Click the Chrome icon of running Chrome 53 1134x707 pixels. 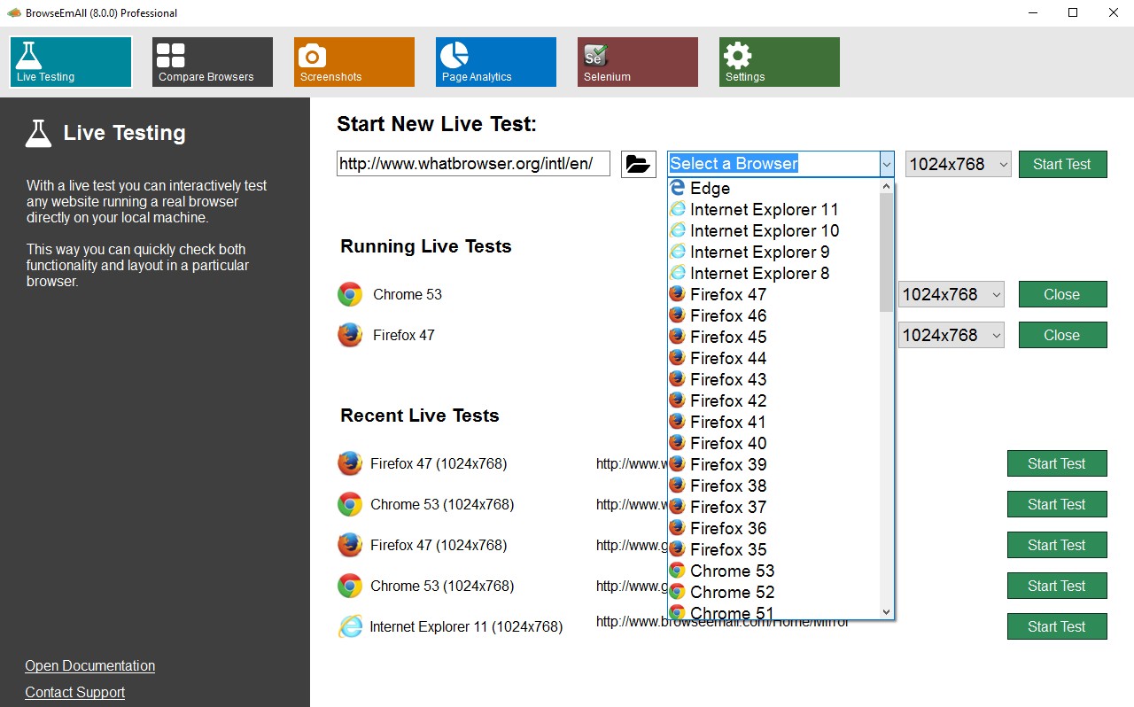click(350, 294)
